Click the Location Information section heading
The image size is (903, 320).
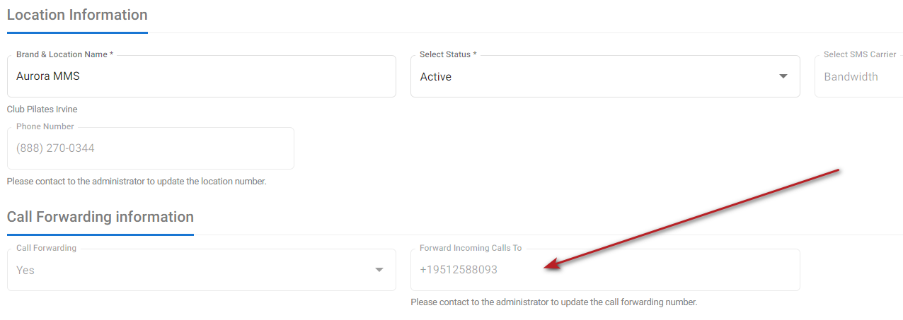77,15
